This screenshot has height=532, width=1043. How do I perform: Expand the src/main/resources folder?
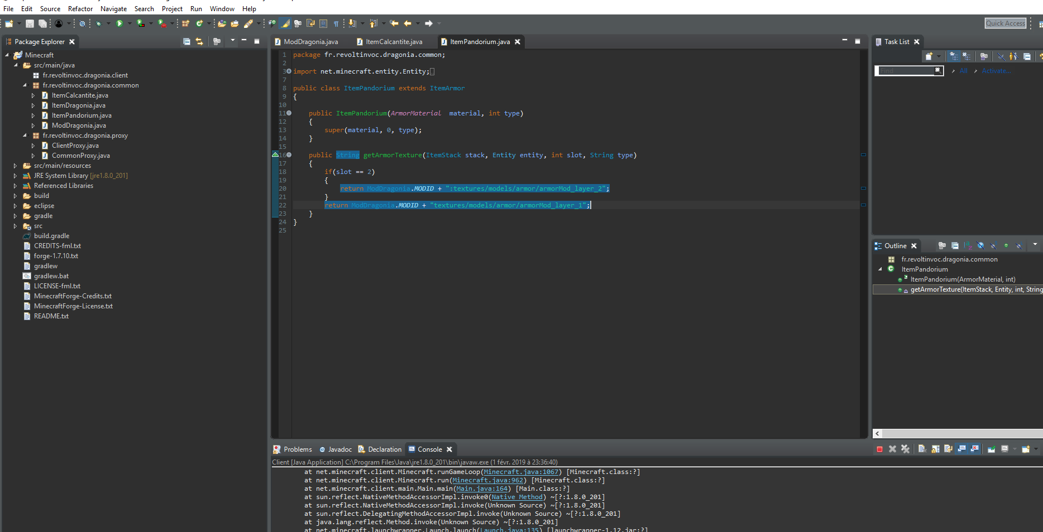tap(15, 166)
